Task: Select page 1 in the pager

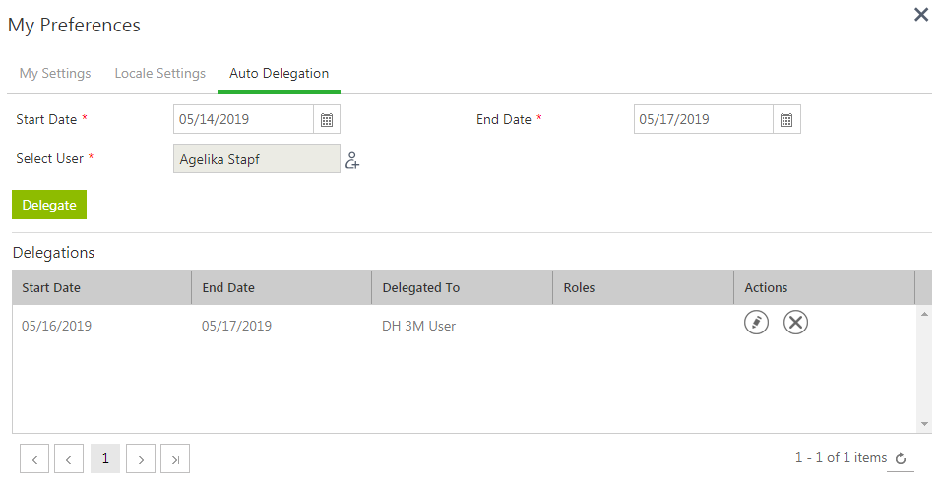Action: pos(105,458)
